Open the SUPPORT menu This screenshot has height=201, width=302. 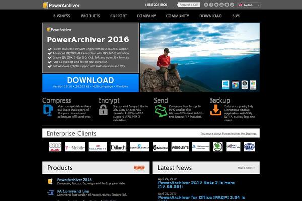click(x=118, y=16)
